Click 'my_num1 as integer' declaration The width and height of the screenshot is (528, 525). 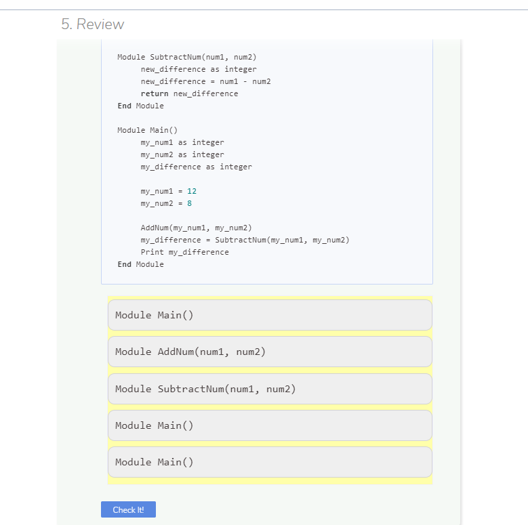tap(182, 142)
